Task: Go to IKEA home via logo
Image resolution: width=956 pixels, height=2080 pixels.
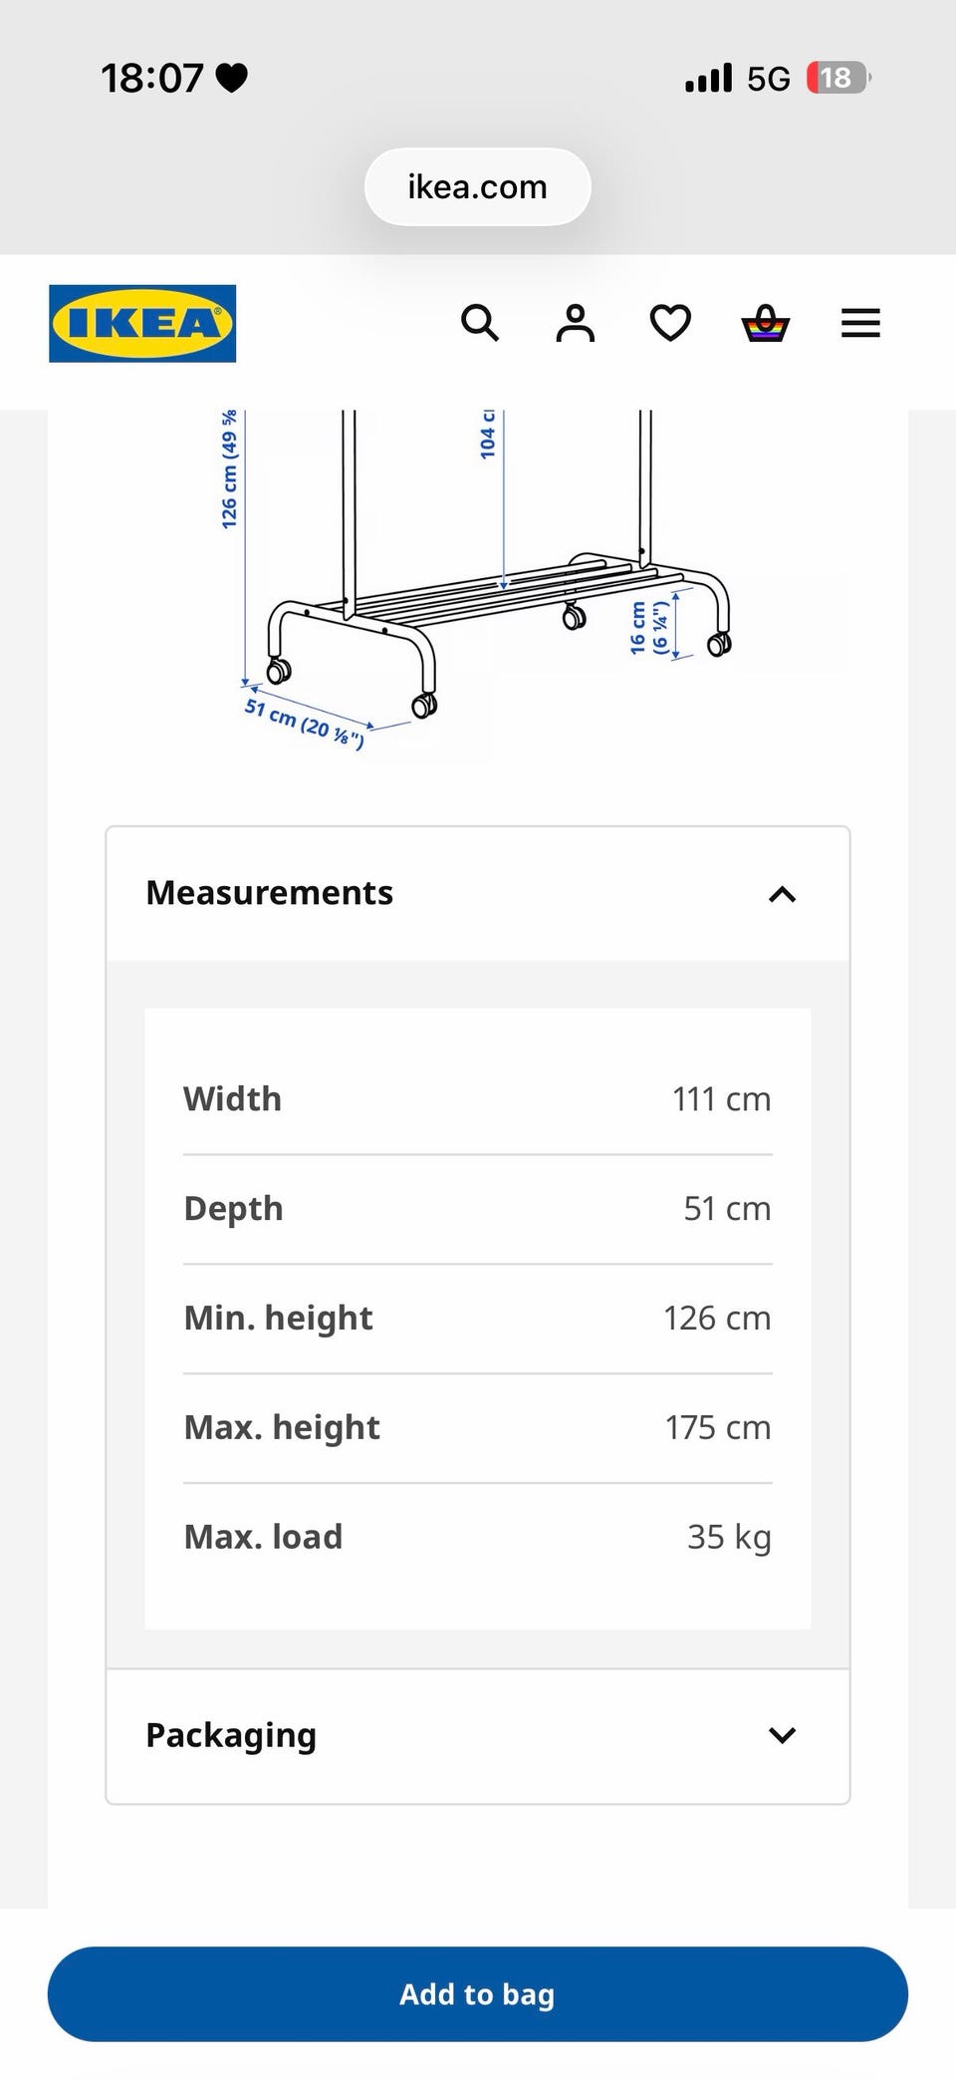Action: click(x=142, y=323)
